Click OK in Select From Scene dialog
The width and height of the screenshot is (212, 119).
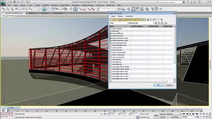pyautogui.click(x=158, y=85)
